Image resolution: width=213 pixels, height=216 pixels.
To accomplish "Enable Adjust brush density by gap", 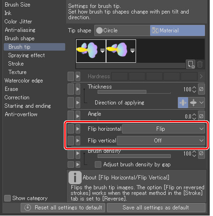I will click(98, 164).
